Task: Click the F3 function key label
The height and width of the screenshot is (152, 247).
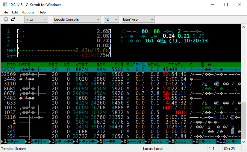Action: (x=52, y=141)
